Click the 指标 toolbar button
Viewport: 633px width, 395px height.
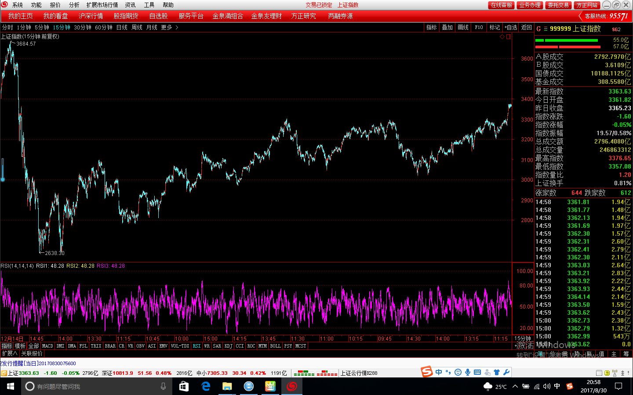pos(432,27)
